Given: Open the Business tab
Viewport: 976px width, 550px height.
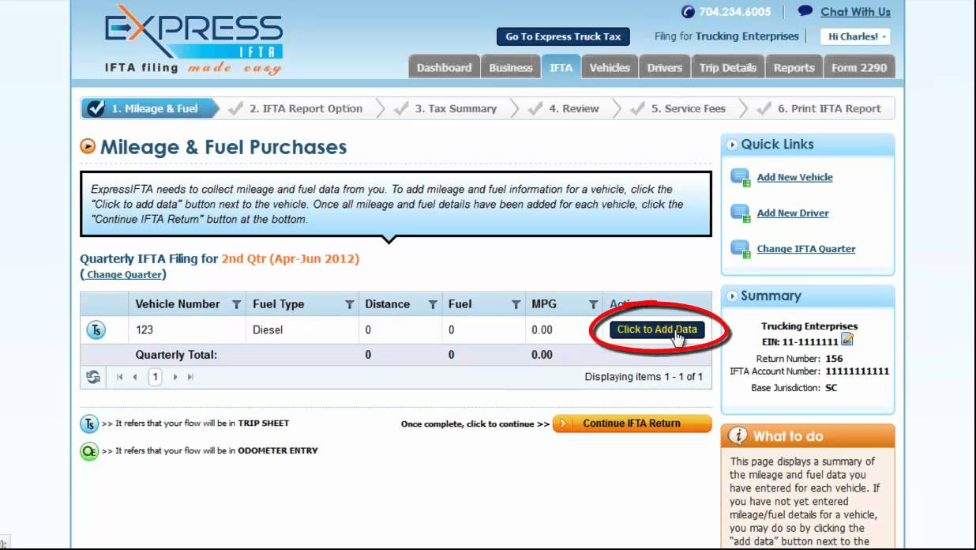Looking at the screenshot, I should (x=510, y=67).
